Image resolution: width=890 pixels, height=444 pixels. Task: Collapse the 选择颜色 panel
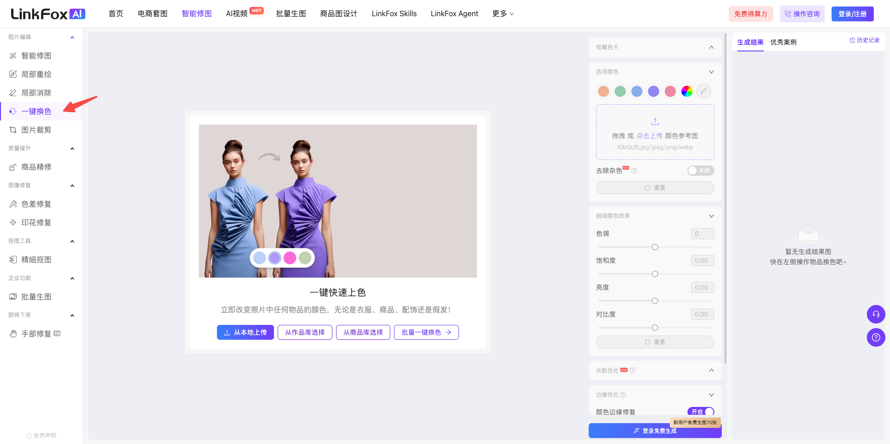[711, 72]
